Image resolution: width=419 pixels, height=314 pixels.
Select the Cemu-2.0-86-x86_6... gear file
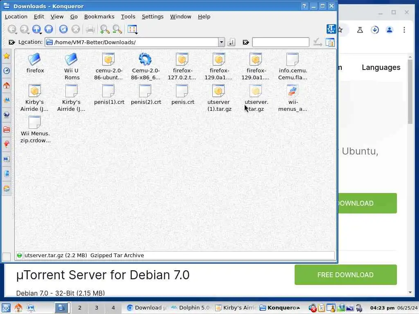click(146, 67)
